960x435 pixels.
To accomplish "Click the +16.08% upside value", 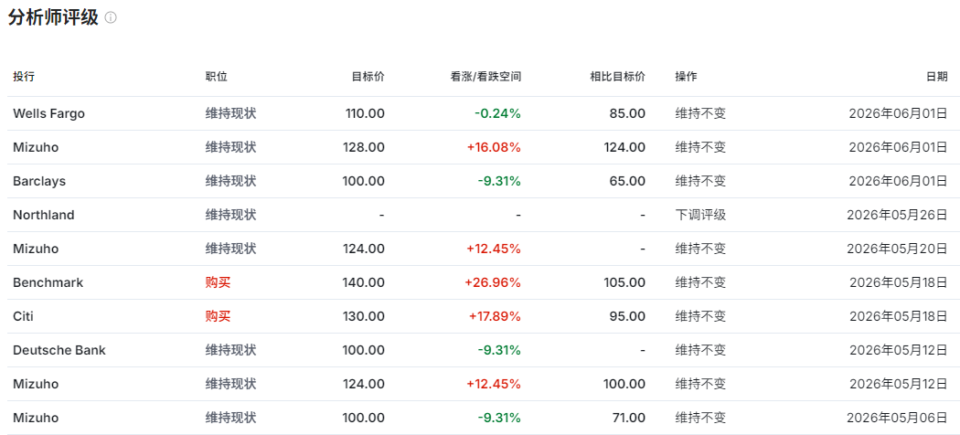I will (494, 147).
